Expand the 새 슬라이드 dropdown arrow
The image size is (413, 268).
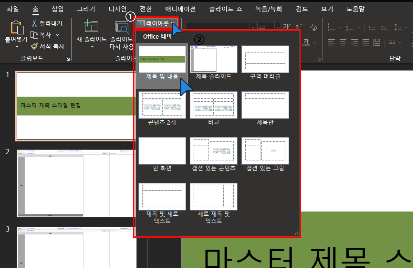(x=92, y=47)
